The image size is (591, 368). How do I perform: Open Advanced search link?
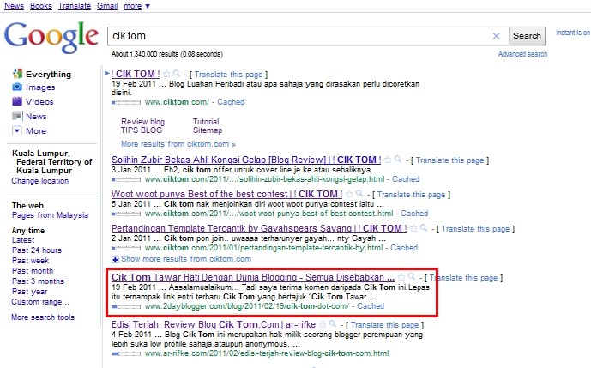(522, 54)
